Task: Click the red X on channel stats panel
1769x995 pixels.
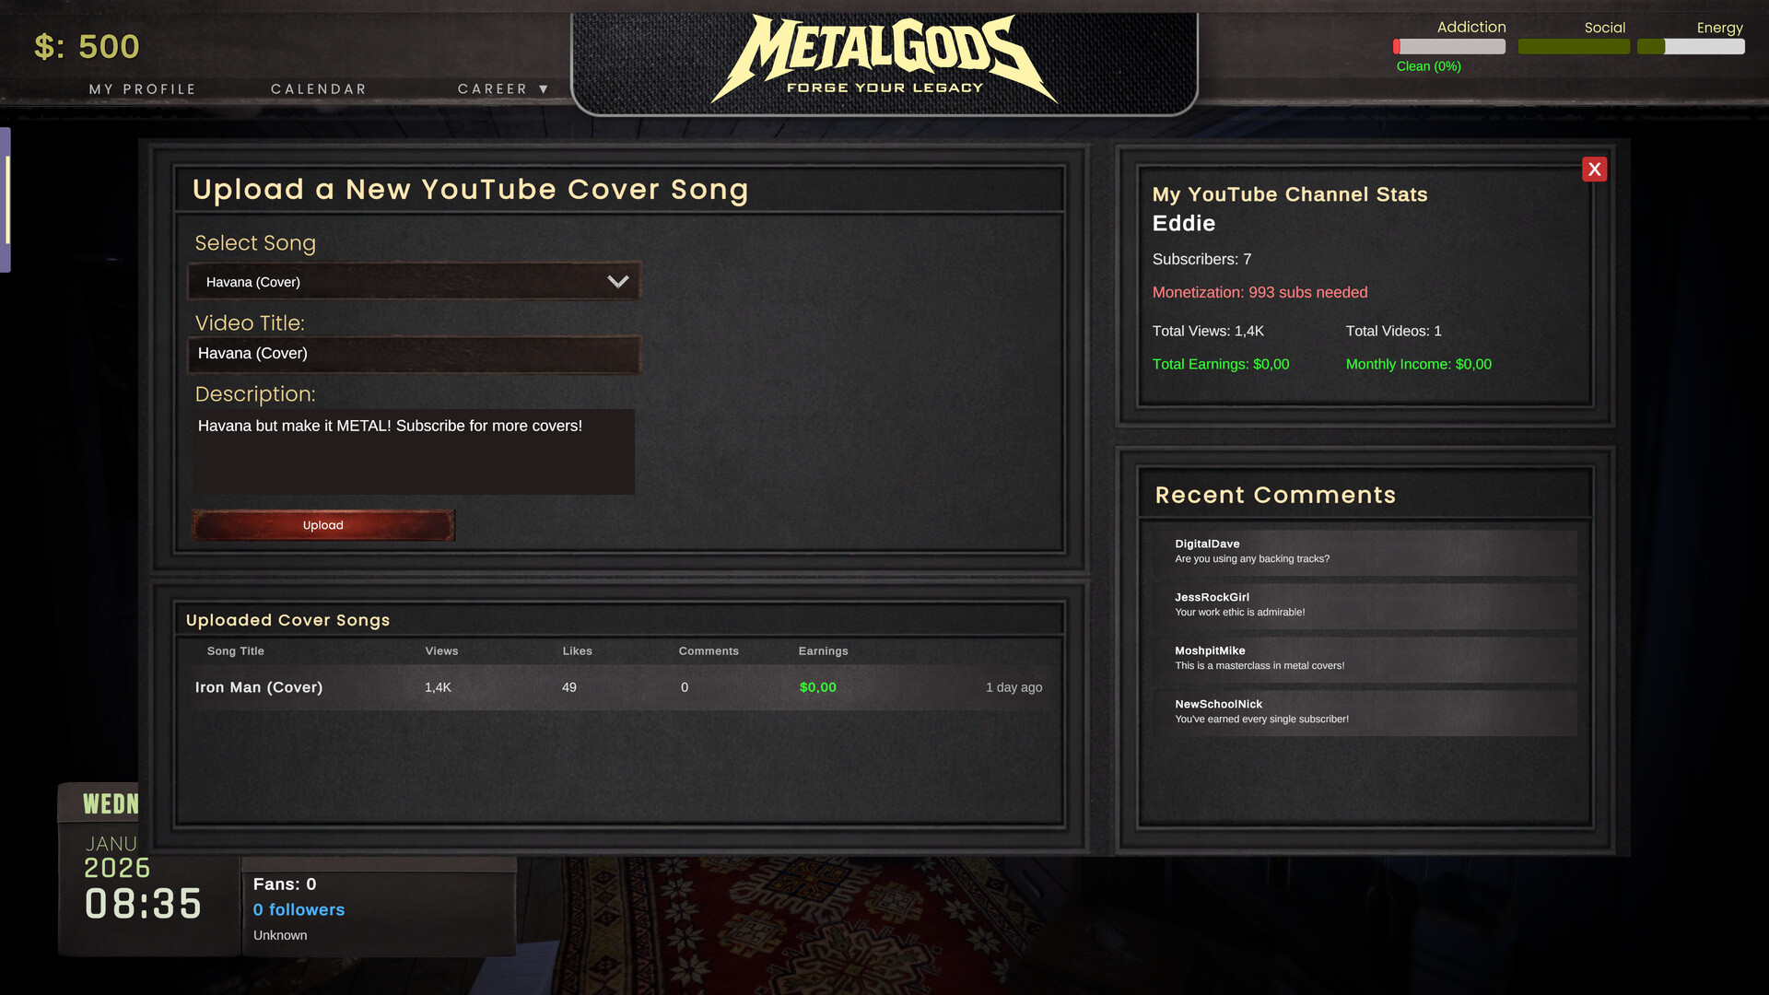Action: (1595, 169)
